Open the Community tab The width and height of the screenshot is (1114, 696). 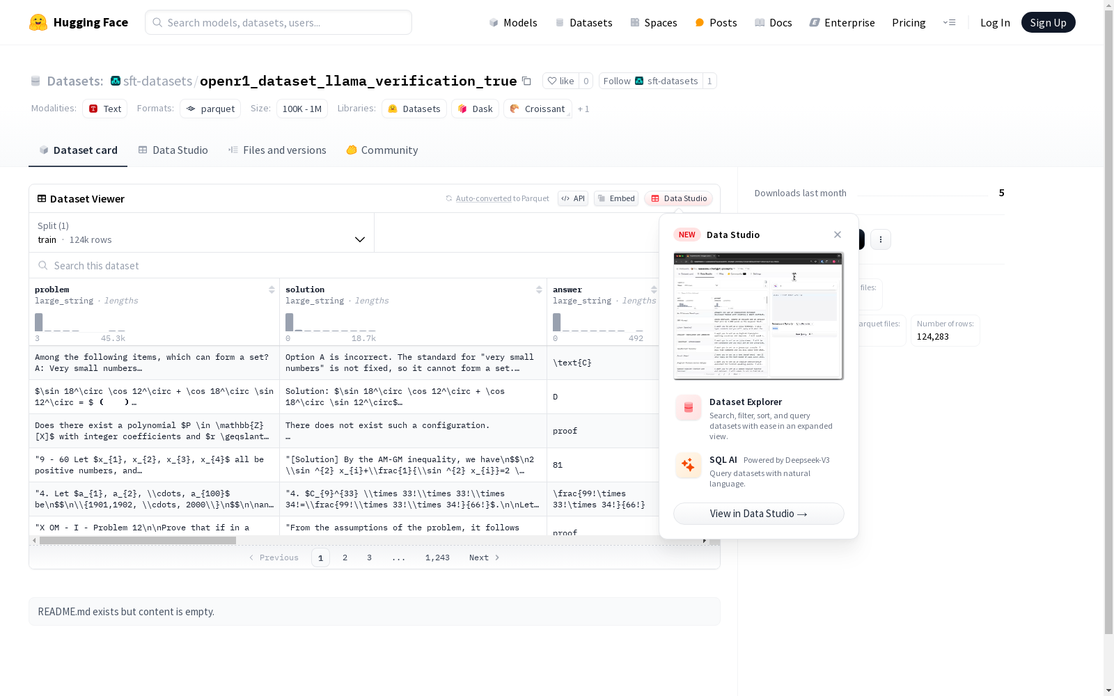pyautogui.click(x=382, y=150)
